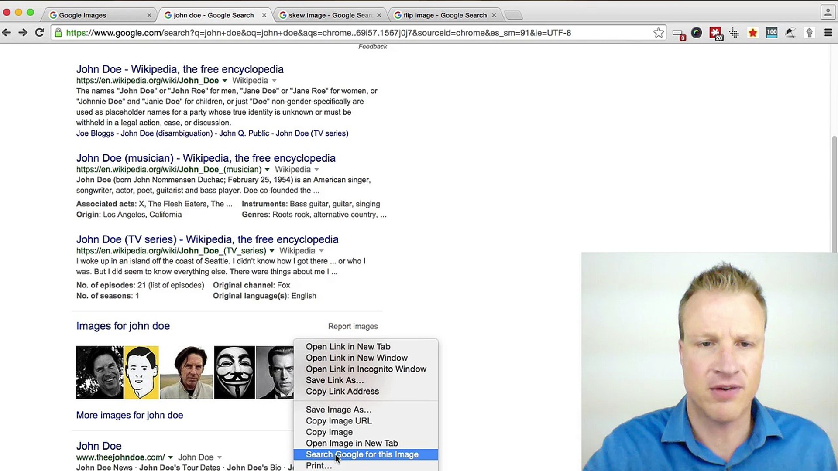The height and width of the screenshot is (471, 838).
Task: Go back to previous page
Action: point(7,33)
